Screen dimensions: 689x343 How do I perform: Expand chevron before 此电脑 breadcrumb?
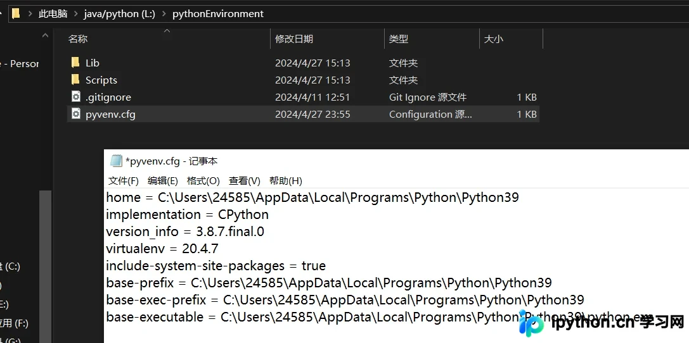point(30,13)
